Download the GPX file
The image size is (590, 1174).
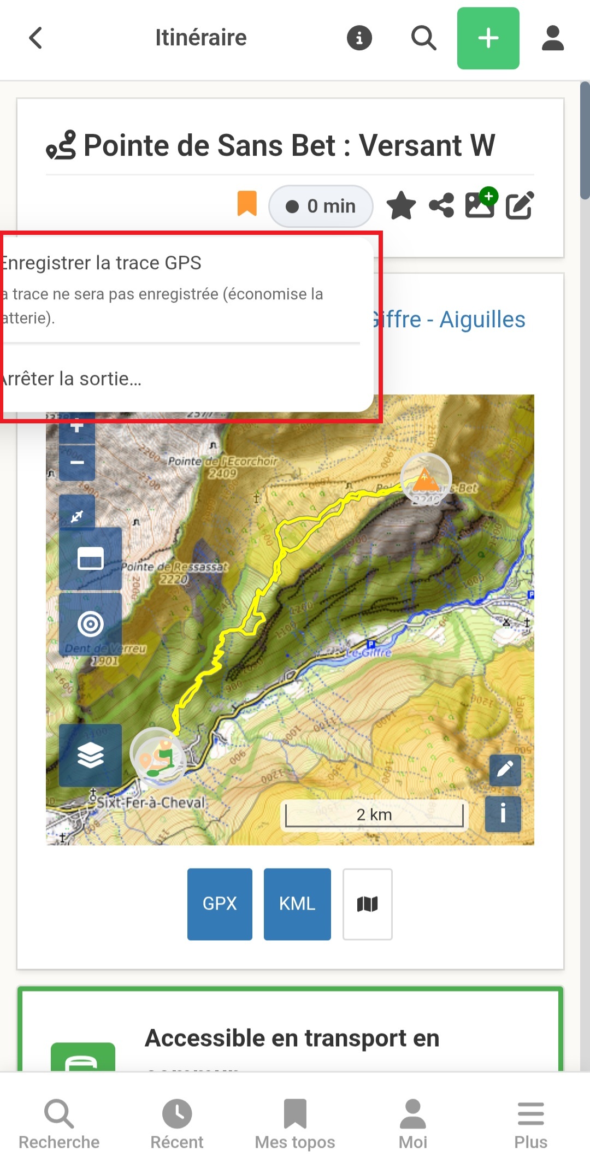click(x=220, y=904)
